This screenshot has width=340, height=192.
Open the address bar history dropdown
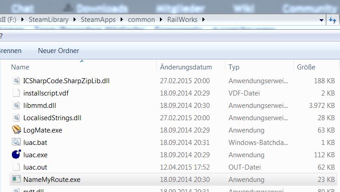click(x=321, y=20)
